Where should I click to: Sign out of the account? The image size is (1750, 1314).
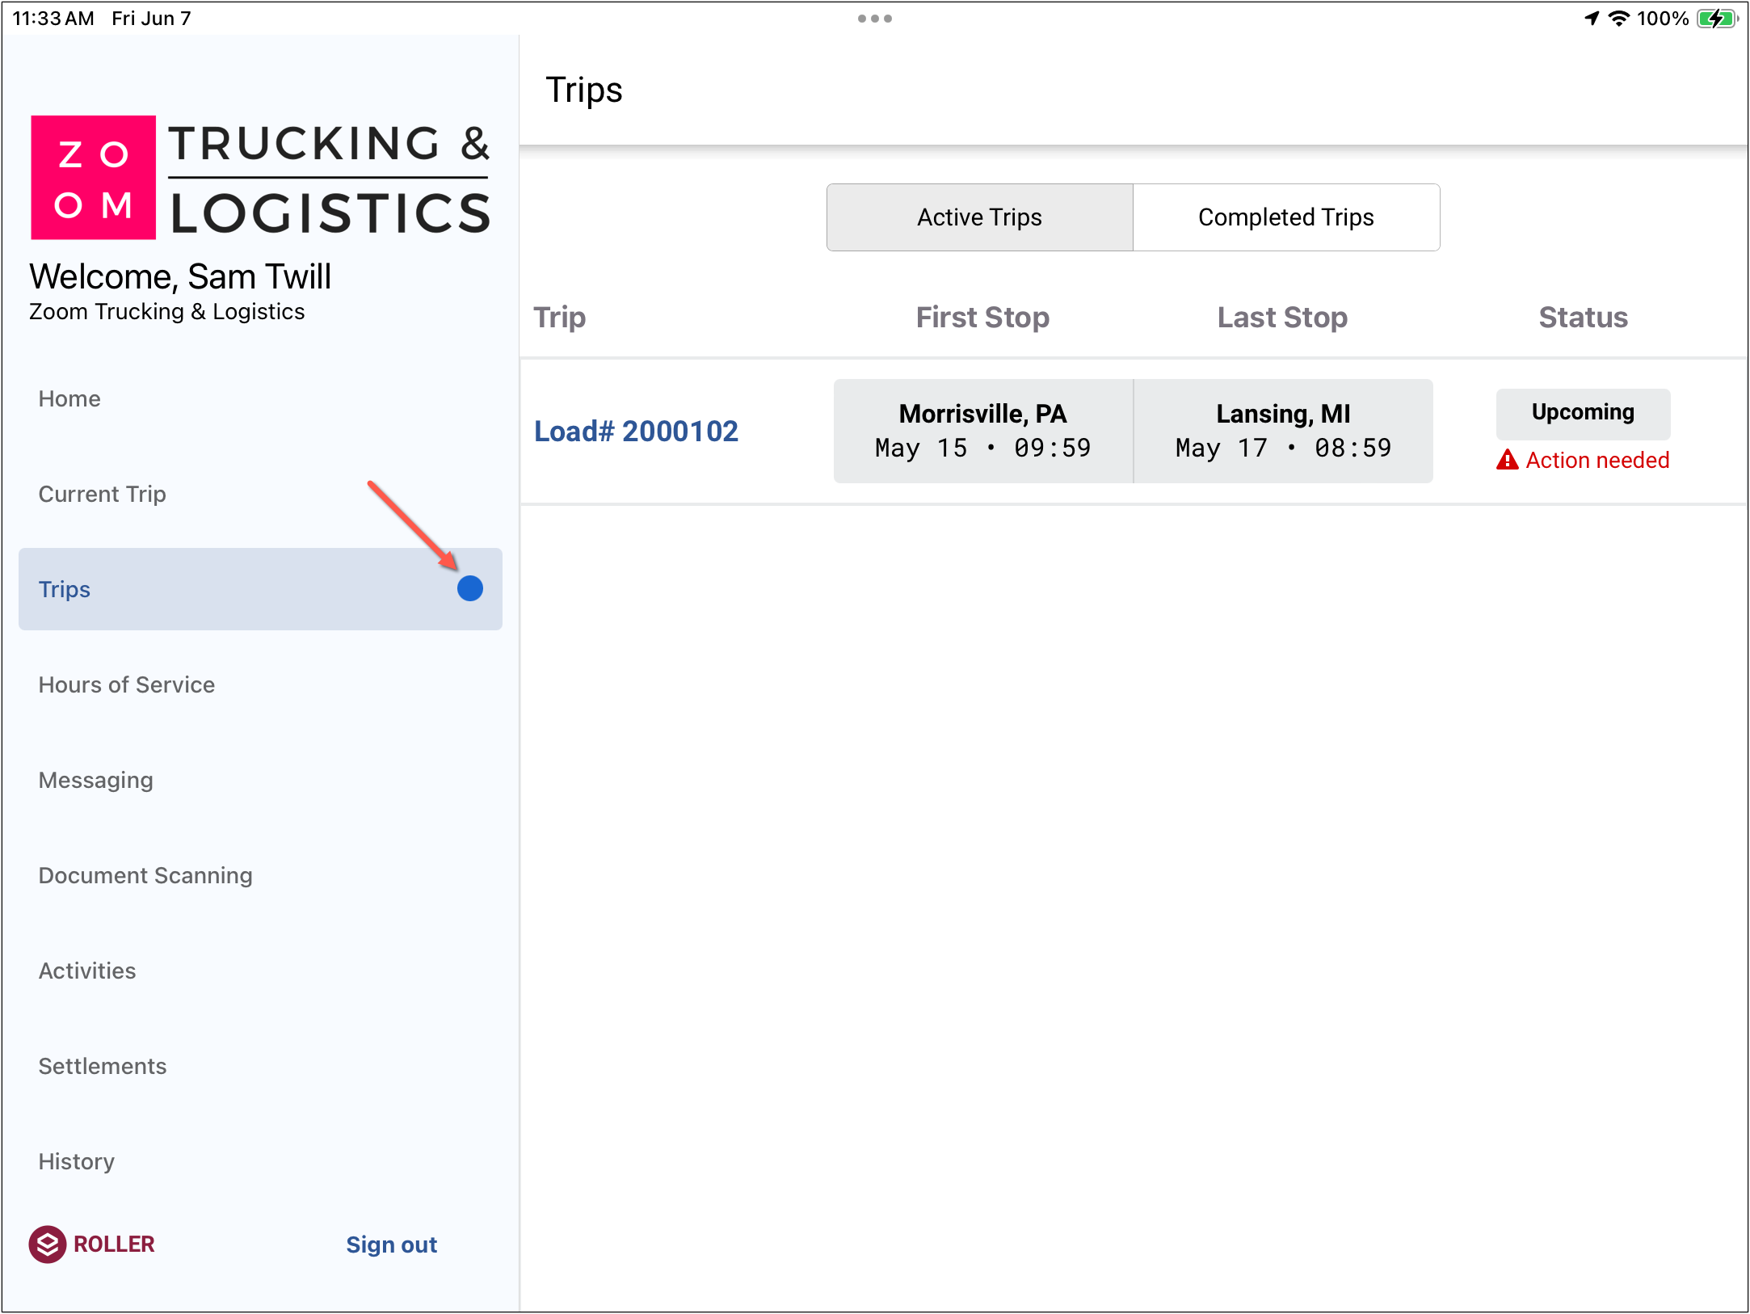(391, 1245)
